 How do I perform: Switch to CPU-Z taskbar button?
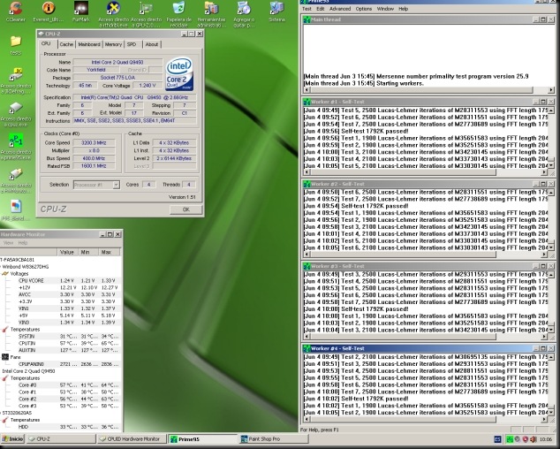(x=62, y=439)
